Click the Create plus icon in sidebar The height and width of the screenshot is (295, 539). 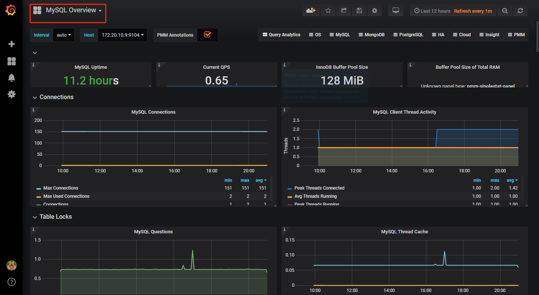pos(12,44)
